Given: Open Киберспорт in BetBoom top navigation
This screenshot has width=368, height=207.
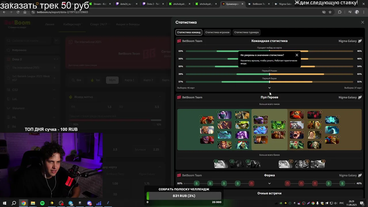Looking at the screenshot, I should [x=72, y=24].
